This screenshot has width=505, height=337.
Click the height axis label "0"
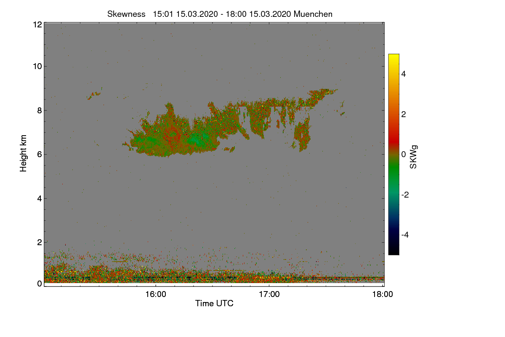tap(39, 284)
